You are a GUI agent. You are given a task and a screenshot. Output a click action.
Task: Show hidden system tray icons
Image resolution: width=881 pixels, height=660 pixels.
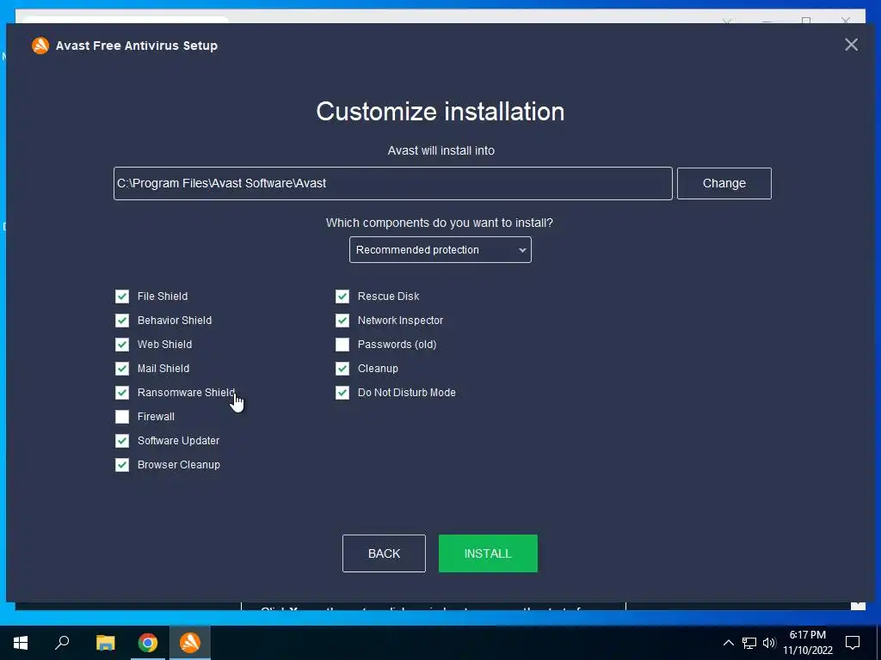point(728,643)
